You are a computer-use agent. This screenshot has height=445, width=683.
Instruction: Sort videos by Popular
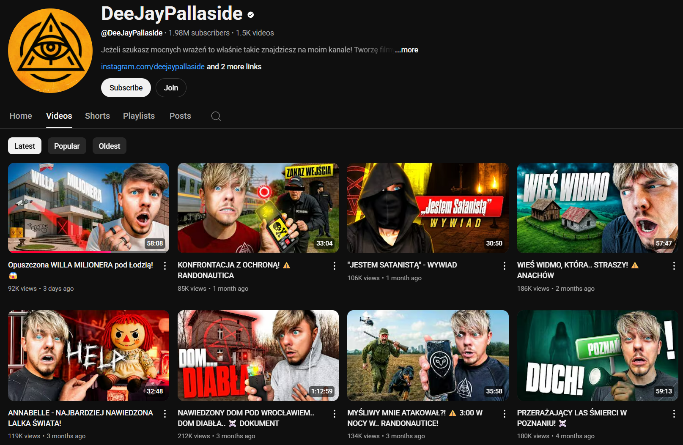tap(67, 146)
